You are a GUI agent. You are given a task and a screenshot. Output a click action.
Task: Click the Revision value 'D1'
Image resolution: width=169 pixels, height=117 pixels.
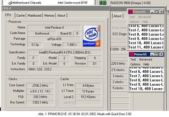coord(95,64)
